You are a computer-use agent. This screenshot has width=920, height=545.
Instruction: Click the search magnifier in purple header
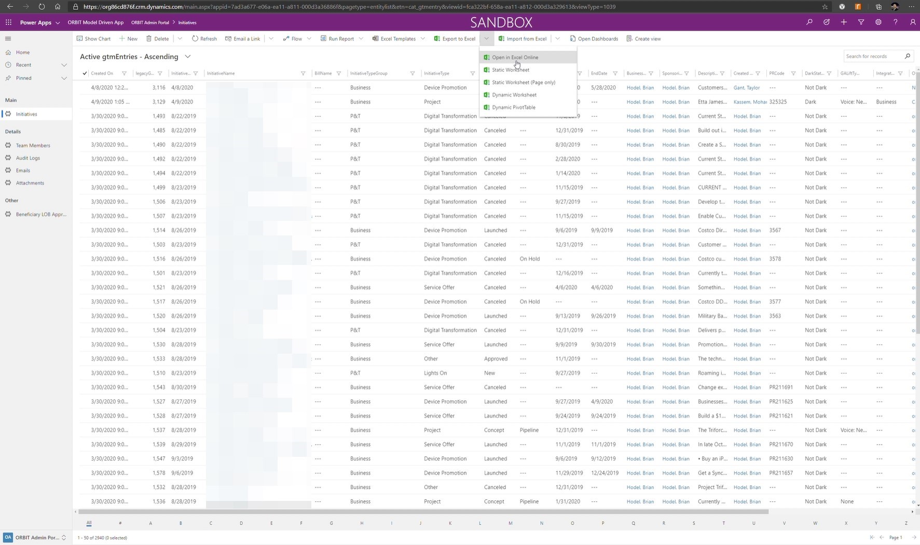pyautogui.click(x=809, y=22)
